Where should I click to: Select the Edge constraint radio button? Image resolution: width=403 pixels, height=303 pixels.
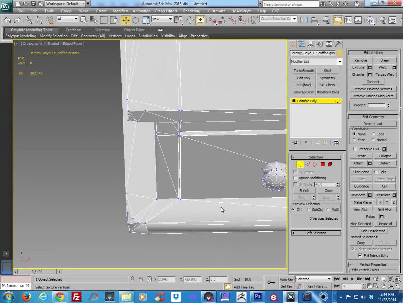(x=373, y=134)
